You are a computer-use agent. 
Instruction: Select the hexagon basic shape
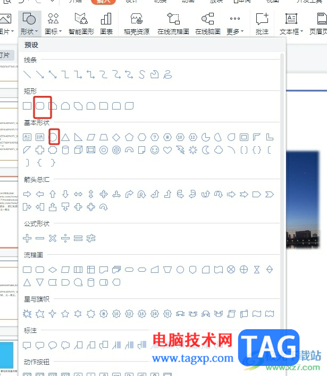(x=142, y=137)
